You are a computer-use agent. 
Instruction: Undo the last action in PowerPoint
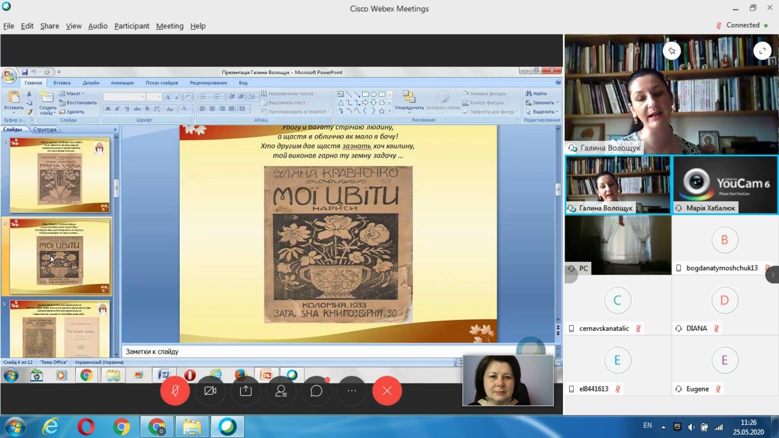(34, 72)
